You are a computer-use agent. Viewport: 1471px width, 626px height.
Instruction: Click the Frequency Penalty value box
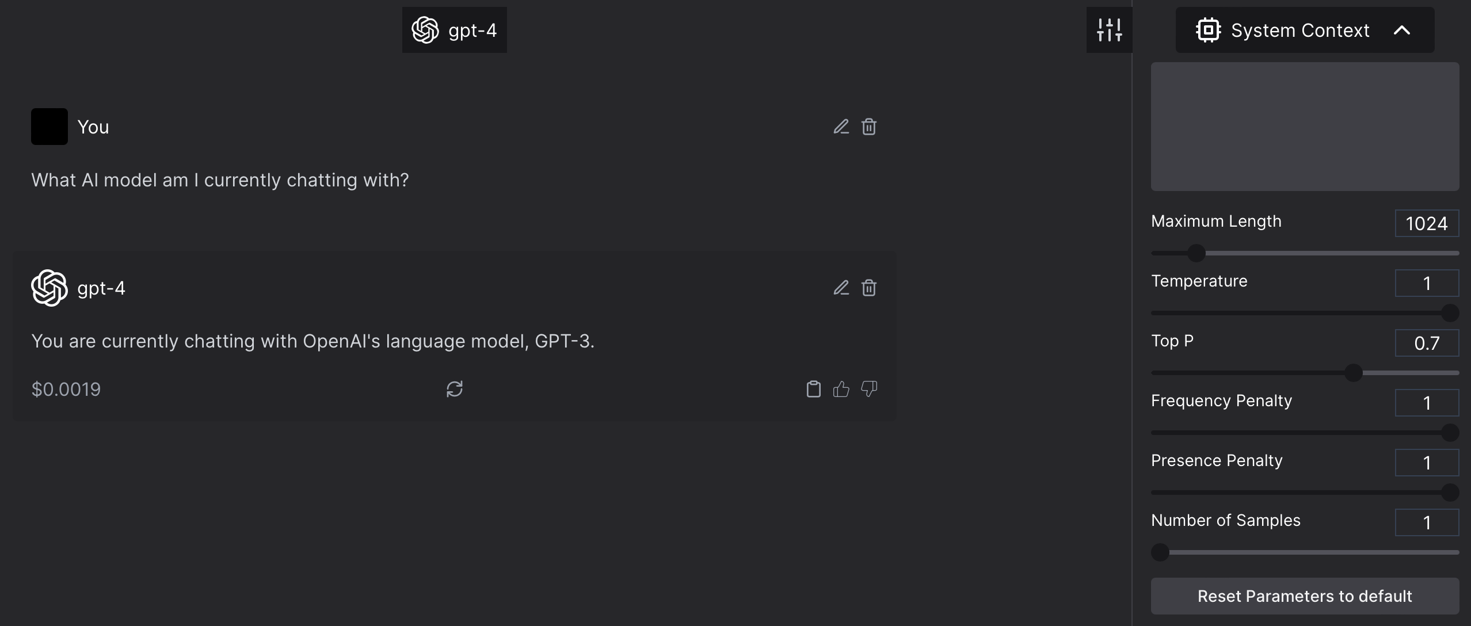(1427, 403)
